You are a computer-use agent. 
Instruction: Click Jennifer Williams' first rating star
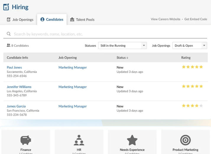pyautogui.click(x=184, y=86)
